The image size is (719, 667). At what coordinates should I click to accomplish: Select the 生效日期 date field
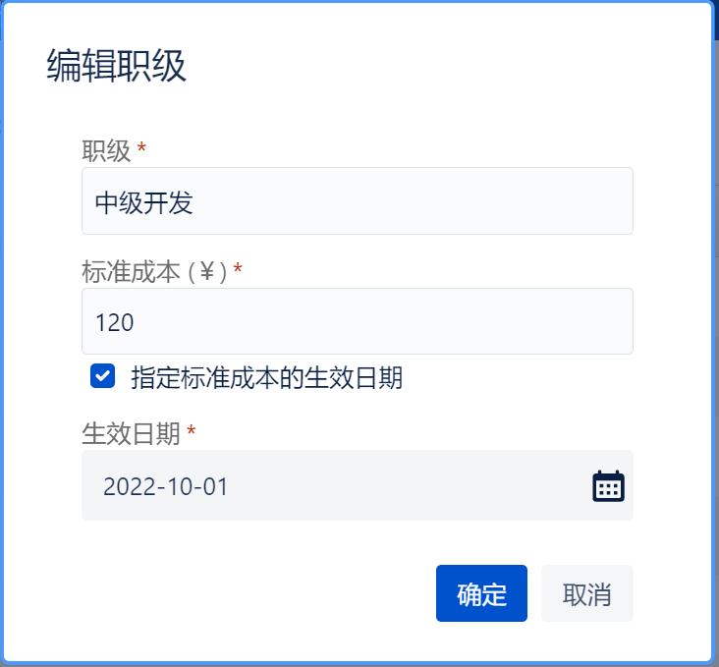pyautogui.click(x=334, y=486)
